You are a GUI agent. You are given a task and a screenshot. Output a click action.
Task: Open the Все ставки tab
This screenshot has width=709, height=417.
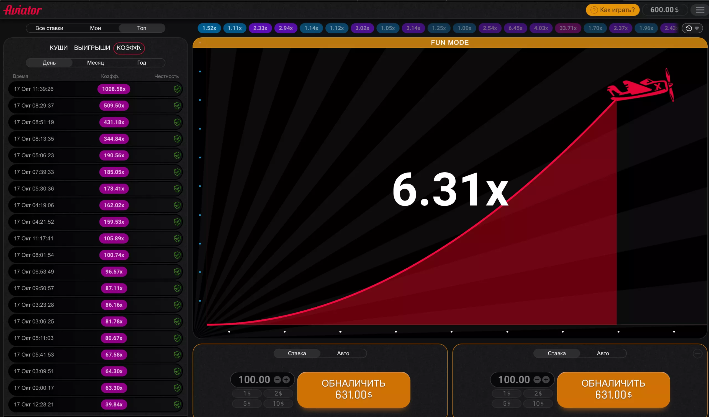[49, 28]
